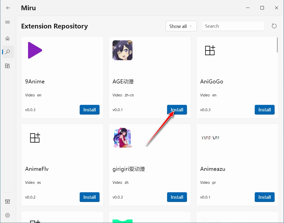Click the girigiri爱动漫 character thumbnail
Image resolution: width=284 pixels, height=223 pixels.
[122, 138]
